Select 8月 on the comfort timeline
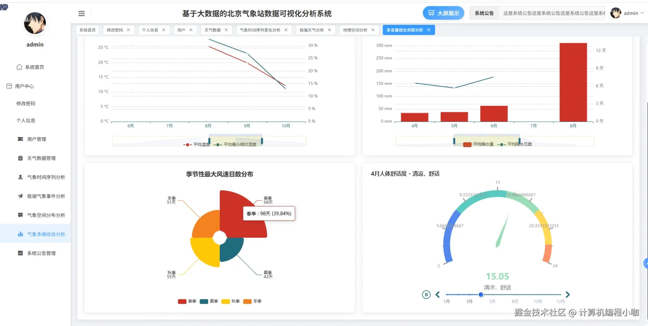The image size is (648, 326). pyautogui.click(x=515, y=301)
